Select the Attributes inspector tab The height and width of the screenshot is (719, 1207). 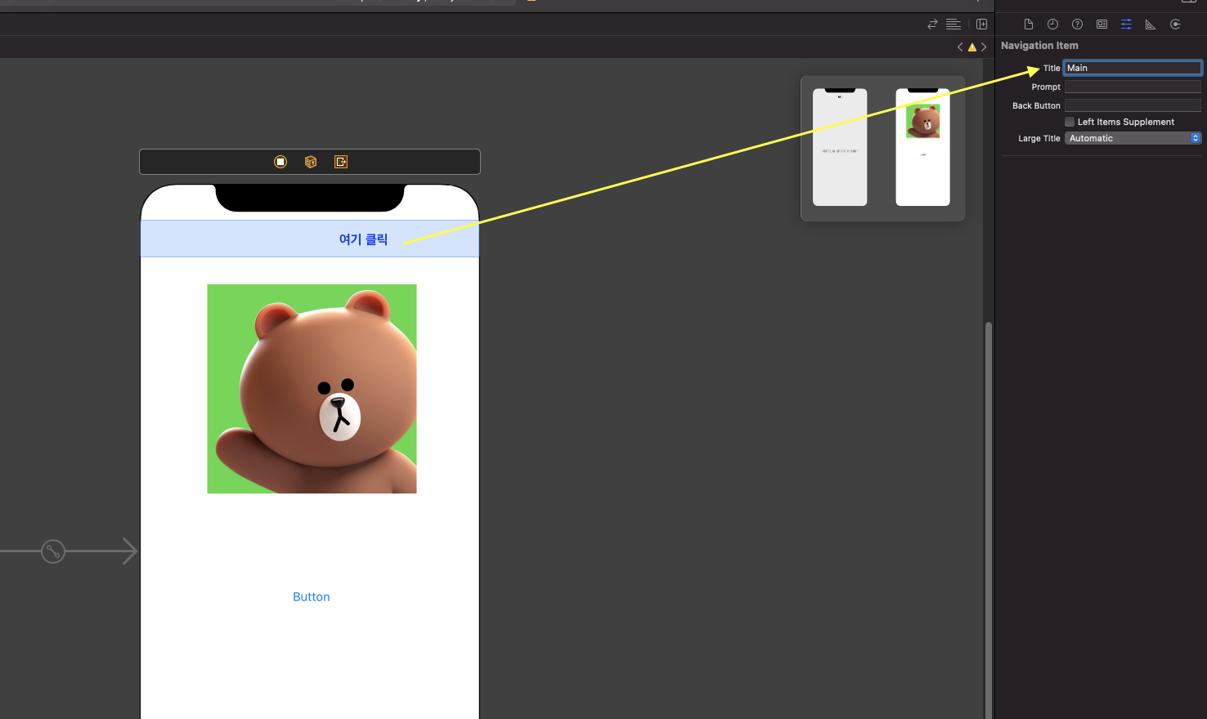1127,25
